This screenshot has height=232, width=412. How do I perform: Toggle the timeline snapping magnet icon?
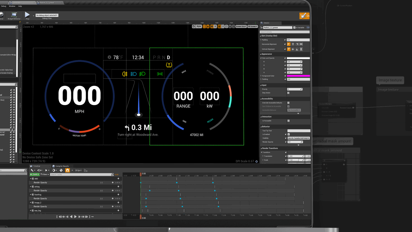tap(67, 170)
